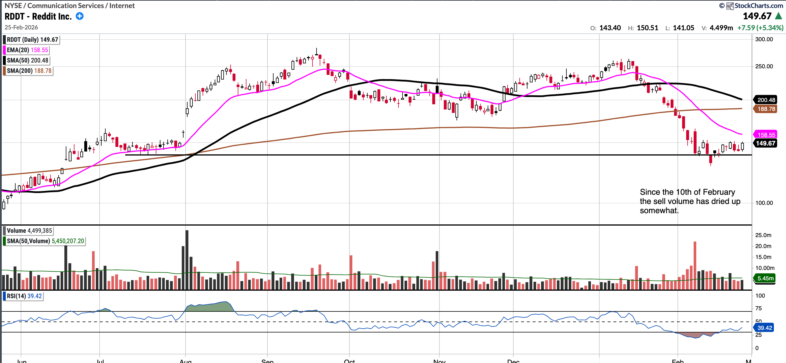This screenshot has height=363, width=786.
Task: Click the magenta 158.55 EMA price tag
Action: click(x=766, y=135)
